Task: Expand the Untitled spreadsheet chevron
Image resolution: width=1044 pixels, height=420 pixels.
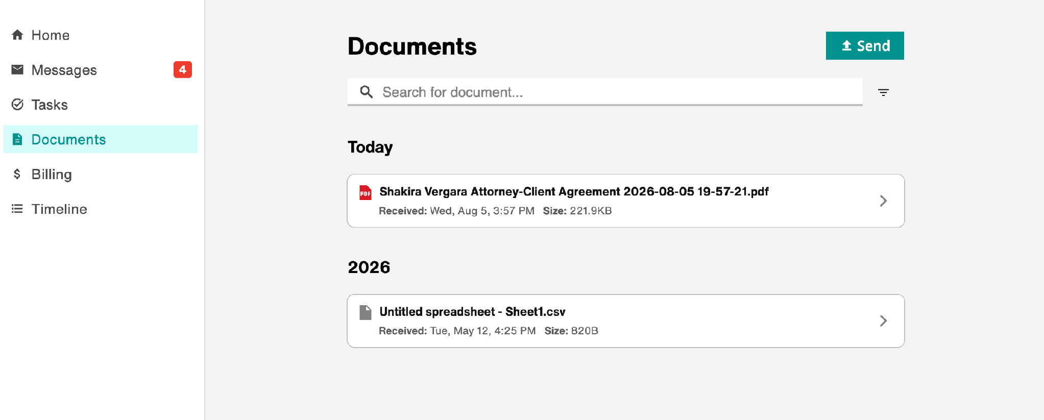Action: 883,321
